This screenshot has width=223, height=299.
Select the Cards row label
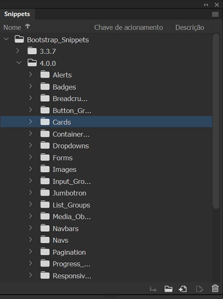(x=62, y=122)
